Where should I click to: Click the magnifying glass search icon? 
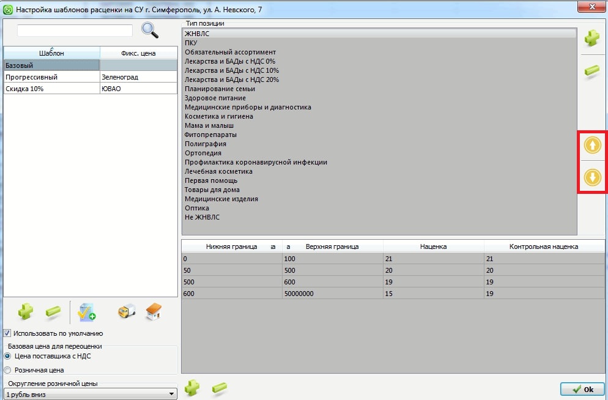pos(150,30)
